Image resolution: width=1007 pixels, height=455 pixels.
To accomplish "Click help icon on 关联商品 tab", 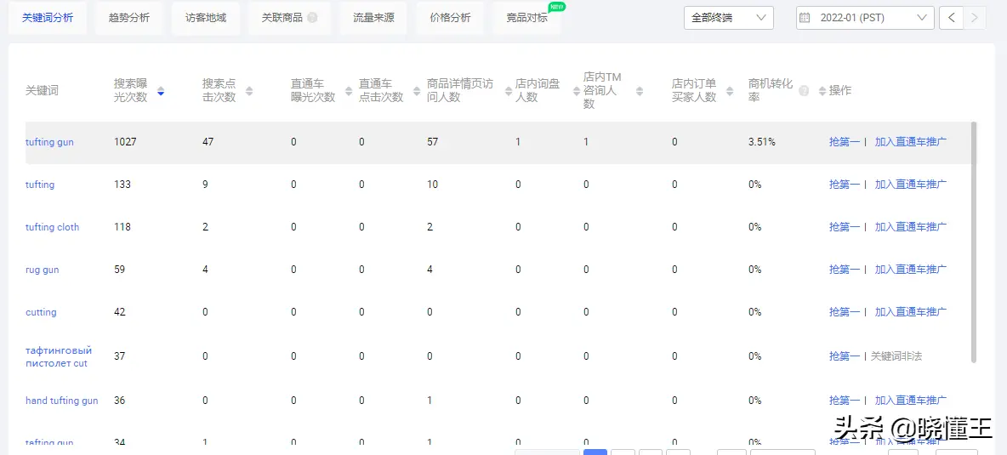I will (312, 18).
